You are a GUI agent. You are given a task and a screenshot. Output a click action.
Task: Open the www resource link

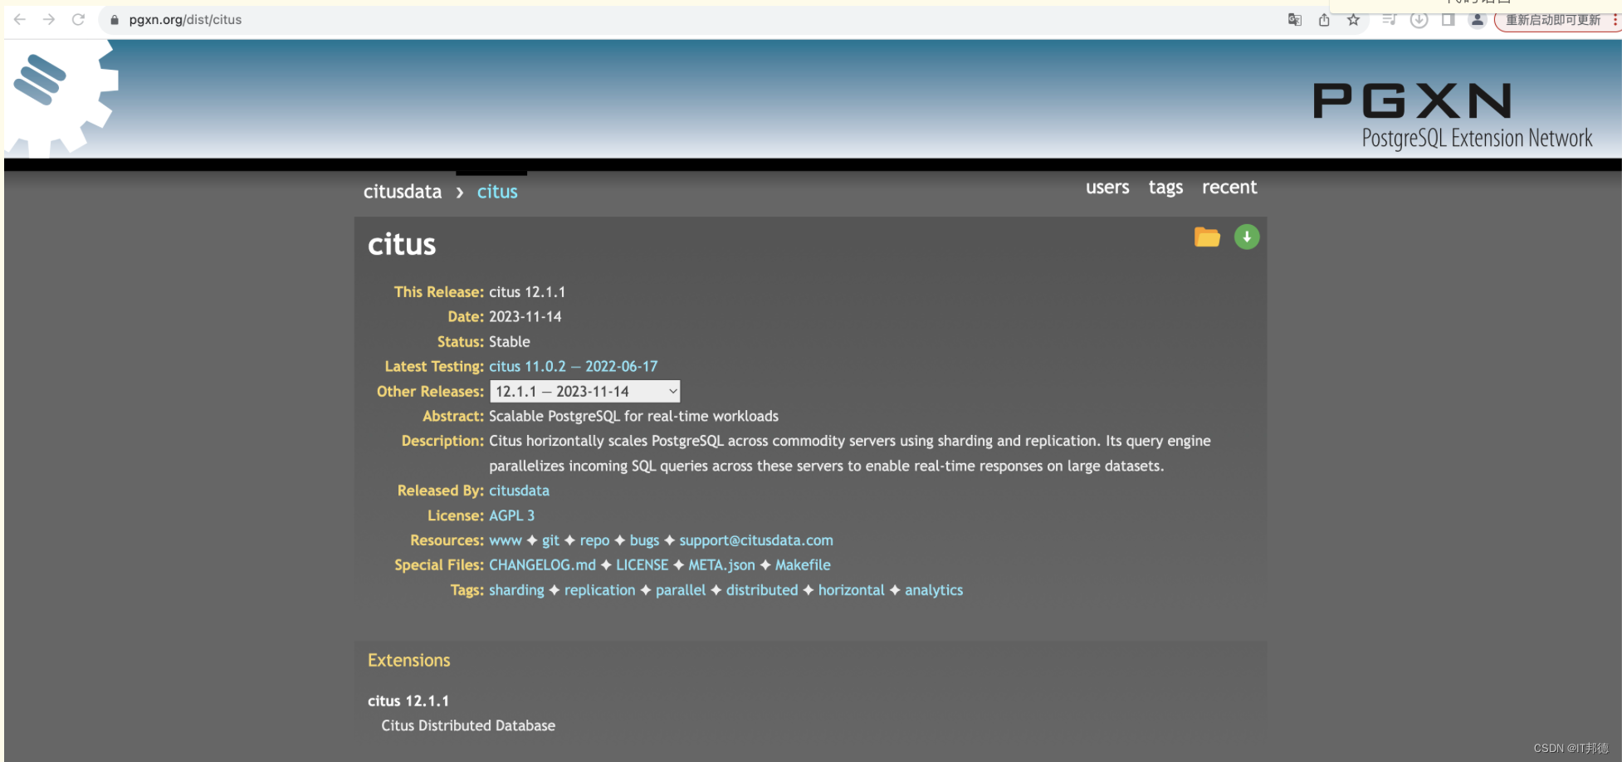(x=506, y=540)
